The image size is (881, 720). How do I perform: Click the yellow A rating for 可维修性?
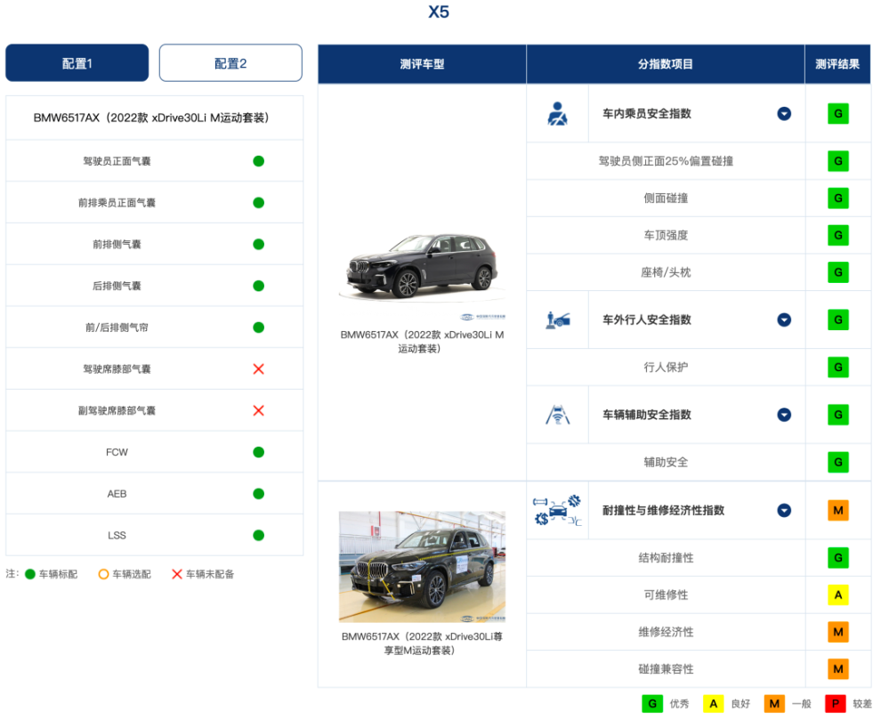click(838, 595)
